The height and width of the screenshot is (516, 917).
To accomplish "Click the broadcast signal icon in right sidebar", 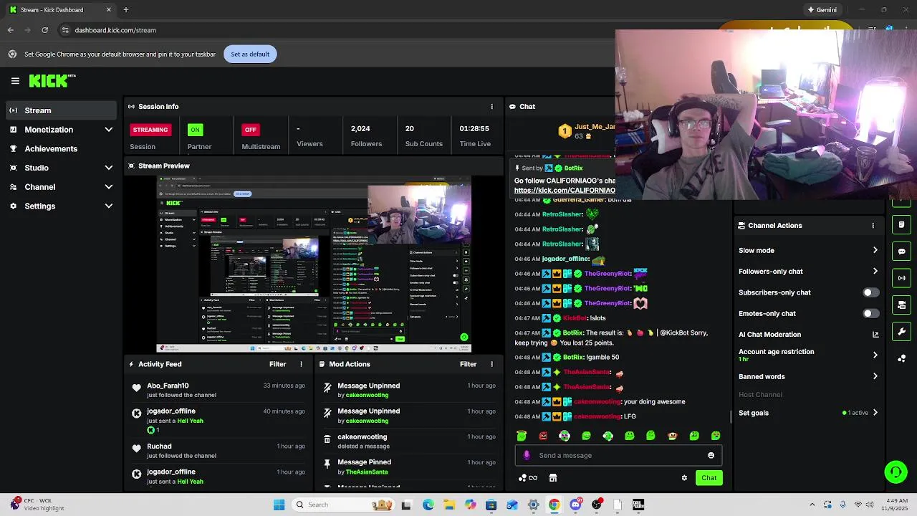I will [x=901, y=278].
